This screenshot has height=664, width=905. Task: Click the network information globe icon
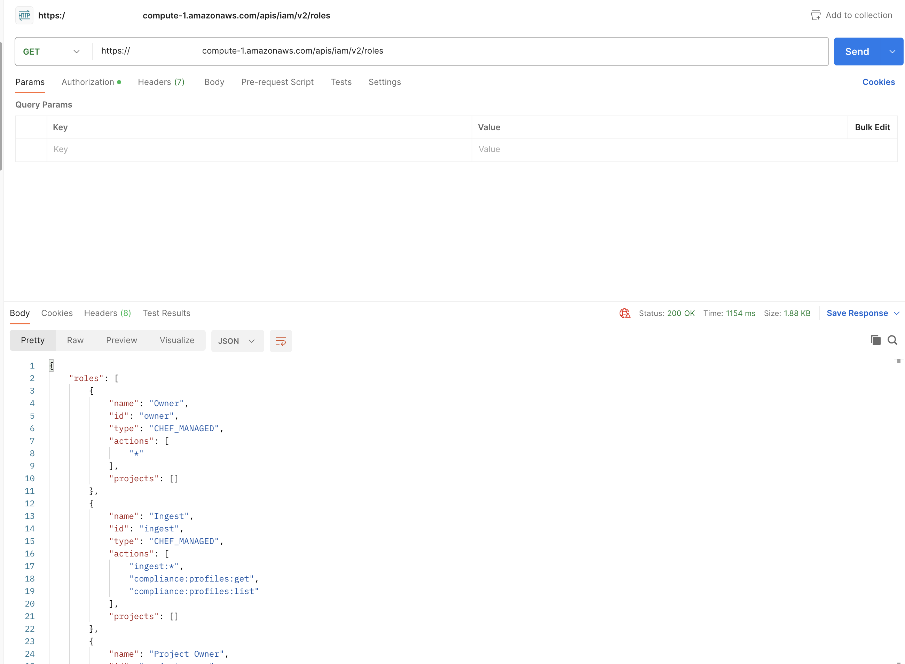pos(624,313)
